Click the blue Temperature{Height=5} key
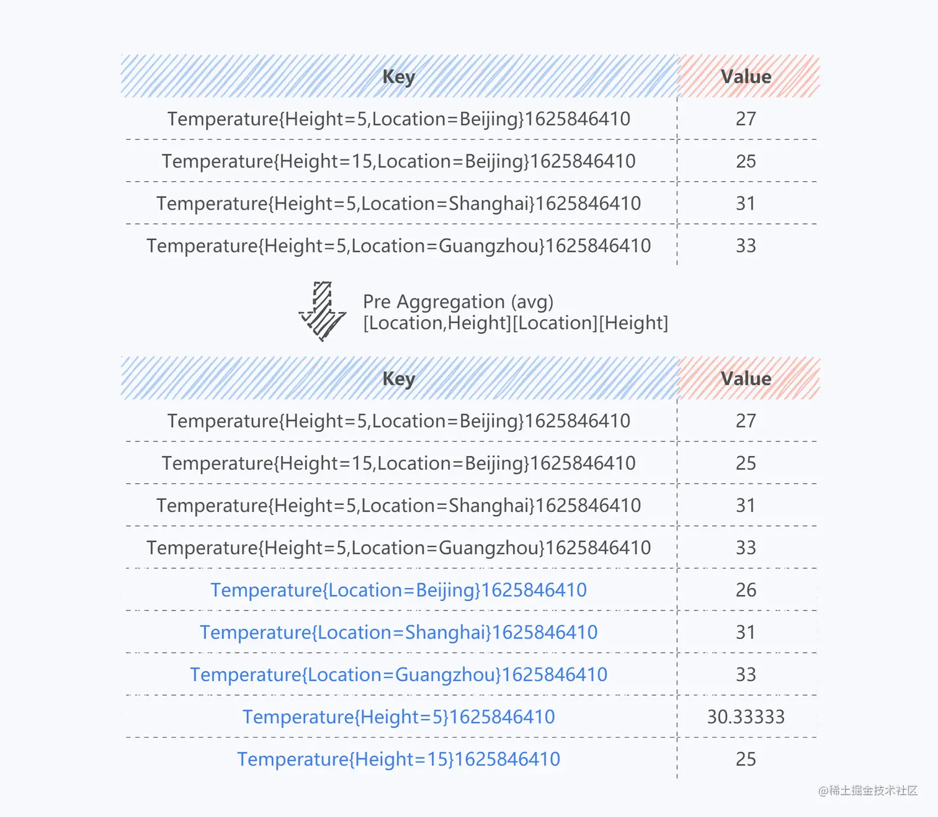The height and width of the screenshot is (817, 938). (x=398, y=717)
